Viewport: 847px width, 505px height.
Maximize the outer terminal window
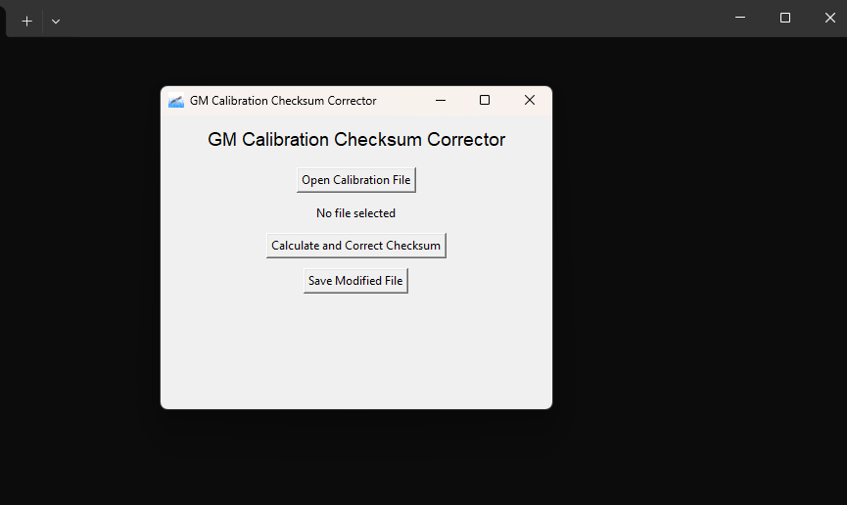[785, 18]
